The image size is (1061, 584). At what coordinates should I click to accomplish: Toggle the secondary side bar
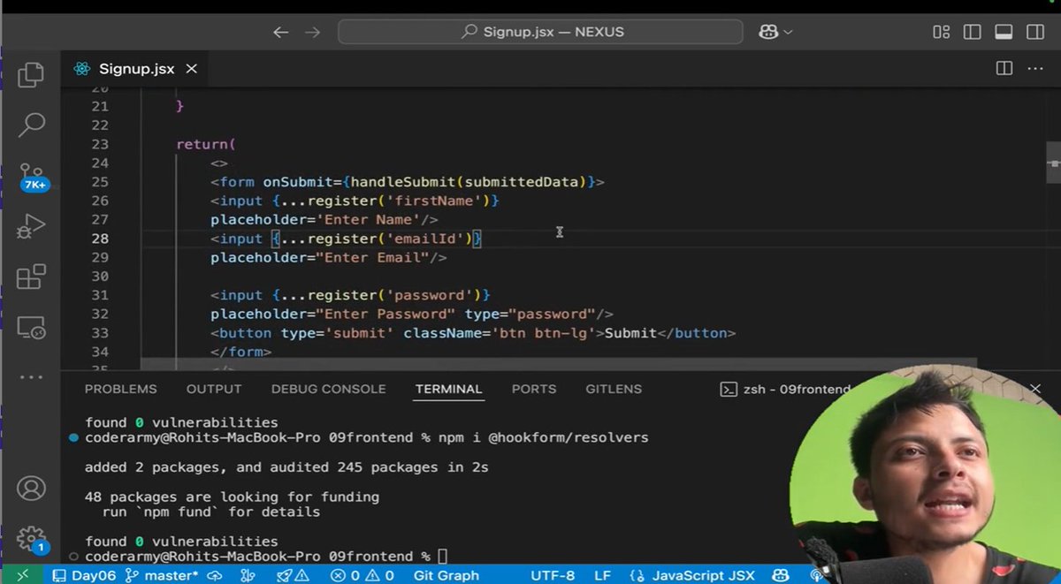pos(1035,32)
